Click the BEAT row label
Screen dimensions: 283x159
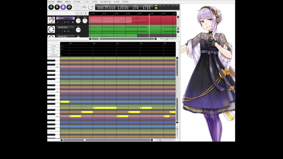click(54, 49)
